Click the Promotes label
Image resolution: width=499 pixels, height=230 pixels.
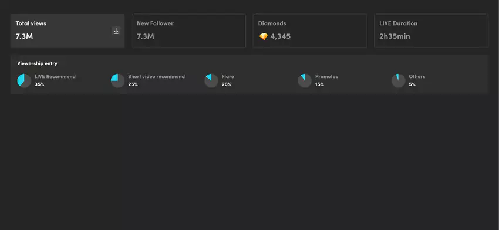[326, 76]
